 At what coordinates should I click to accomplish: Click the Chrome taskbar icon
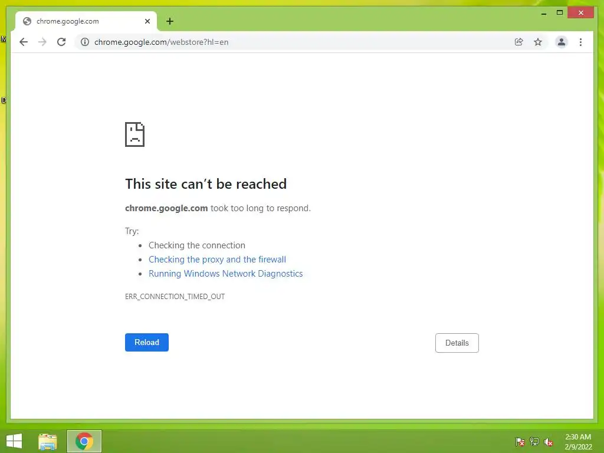tap(84, 441)
